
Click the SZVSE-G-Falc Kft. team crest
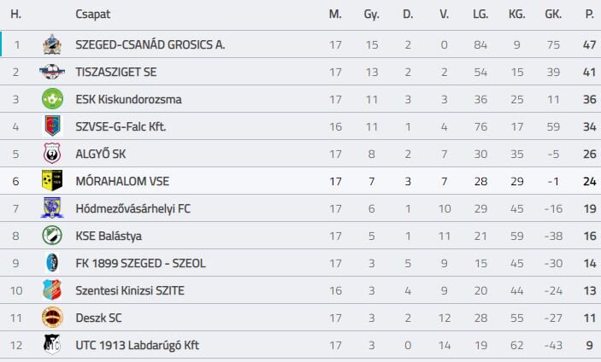pos(52,126)
